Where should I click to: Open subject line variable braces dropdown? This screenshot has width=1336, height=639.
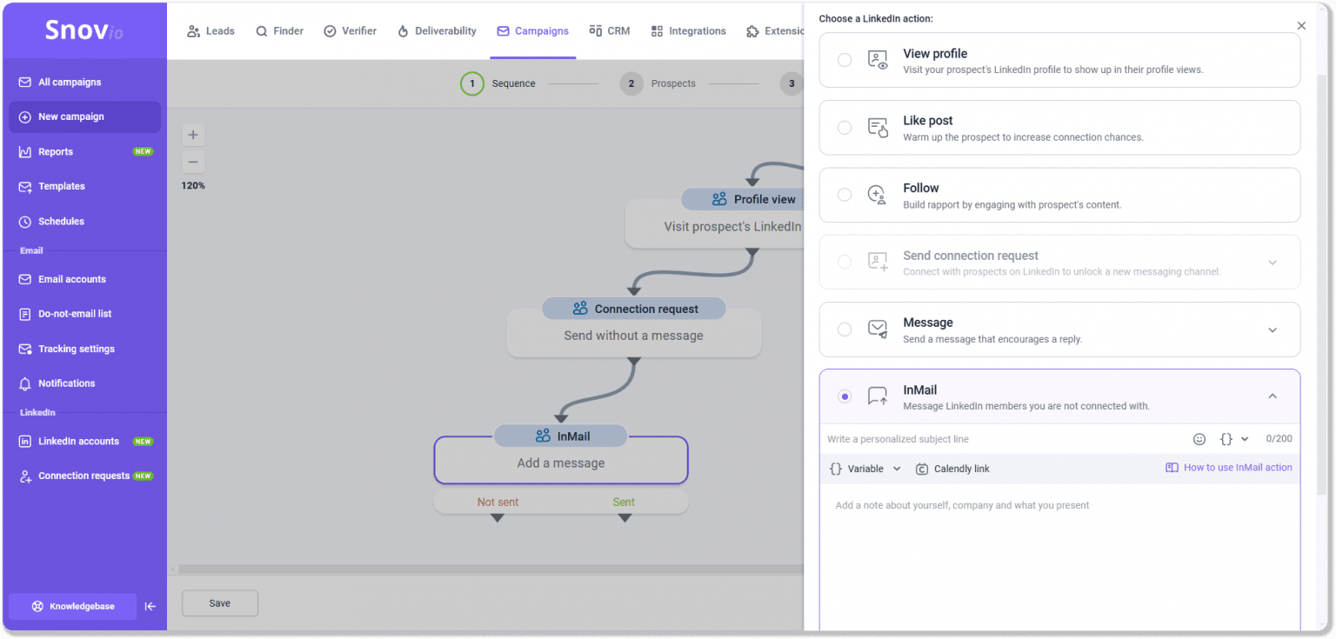pyautogui.click(x=1234, y=439)
